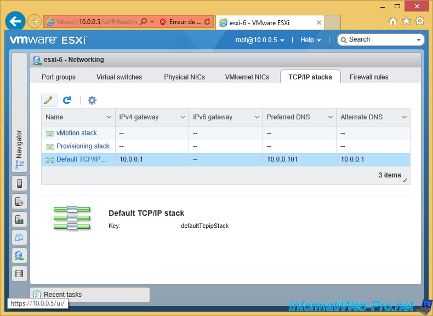Open Alternate DNS column dropdown arrow
Screen dimensions: 433x316
tap(404, 117)
